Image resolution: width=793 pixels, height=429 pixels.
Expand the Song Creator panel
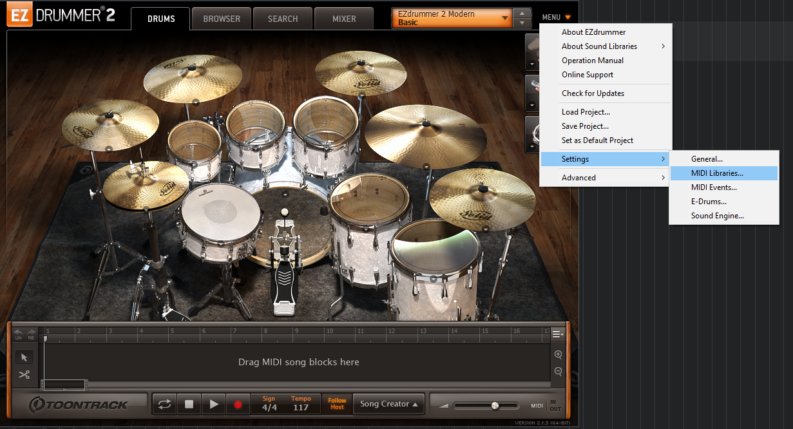point(389,404)
